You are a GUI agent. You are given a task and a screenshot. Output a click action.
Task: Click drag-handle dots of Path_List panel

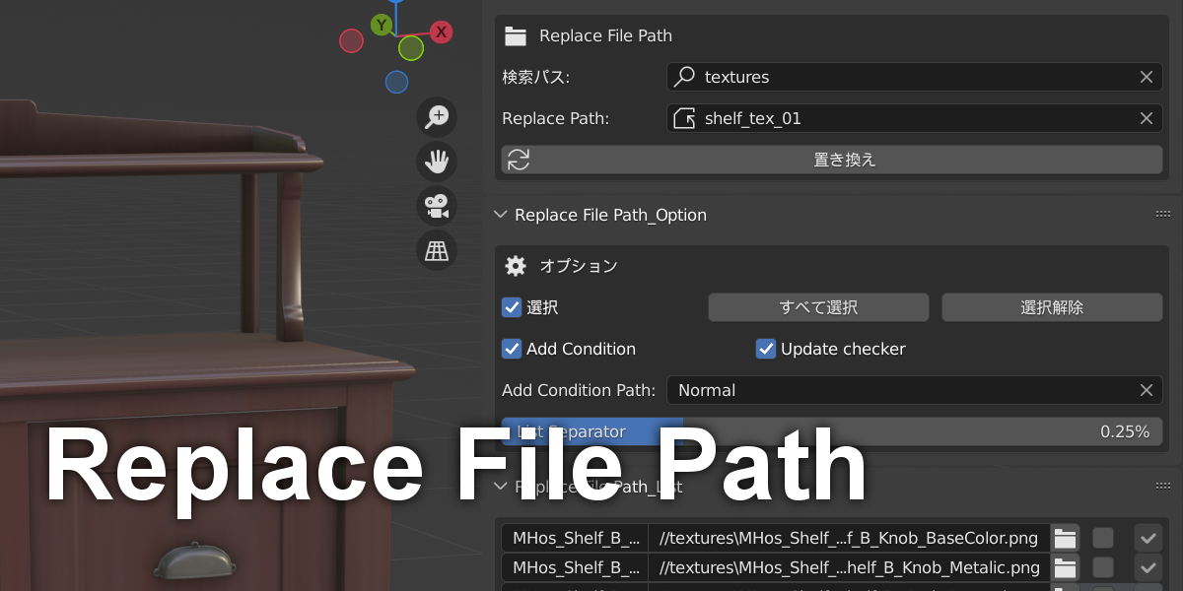pyautogui.click(x=1163, y=487)
